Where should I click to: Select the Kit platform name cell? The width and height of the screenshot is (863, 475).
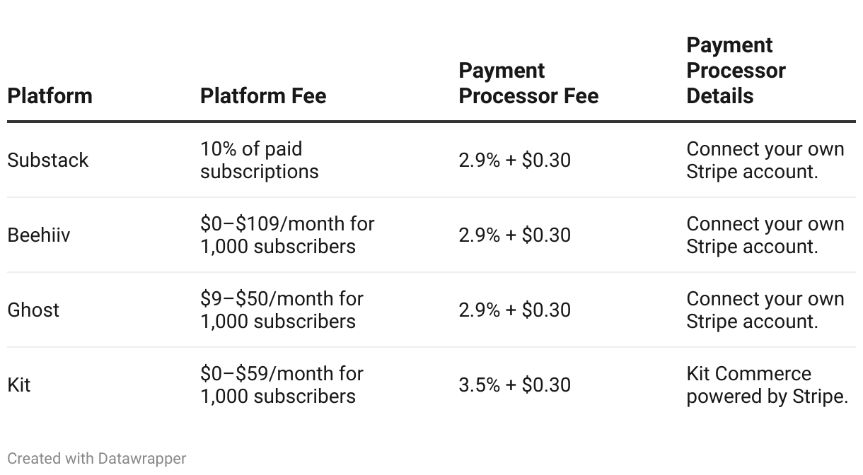[x=19, y=385]
